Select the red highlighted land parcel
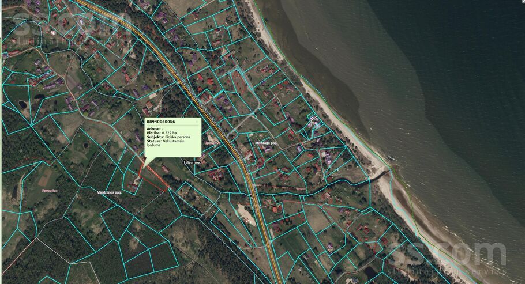525x284 pixels. (153, 179)
